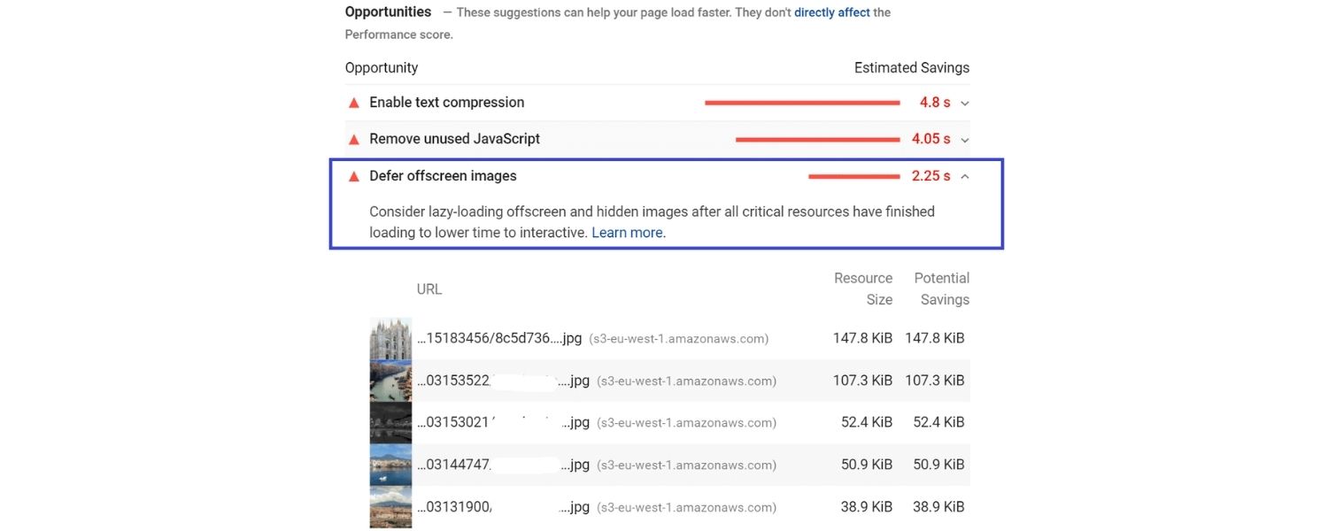
Task: Click the canal photo thumbnail in the 107.3 KiB row
Action: (x=390, y=380)
